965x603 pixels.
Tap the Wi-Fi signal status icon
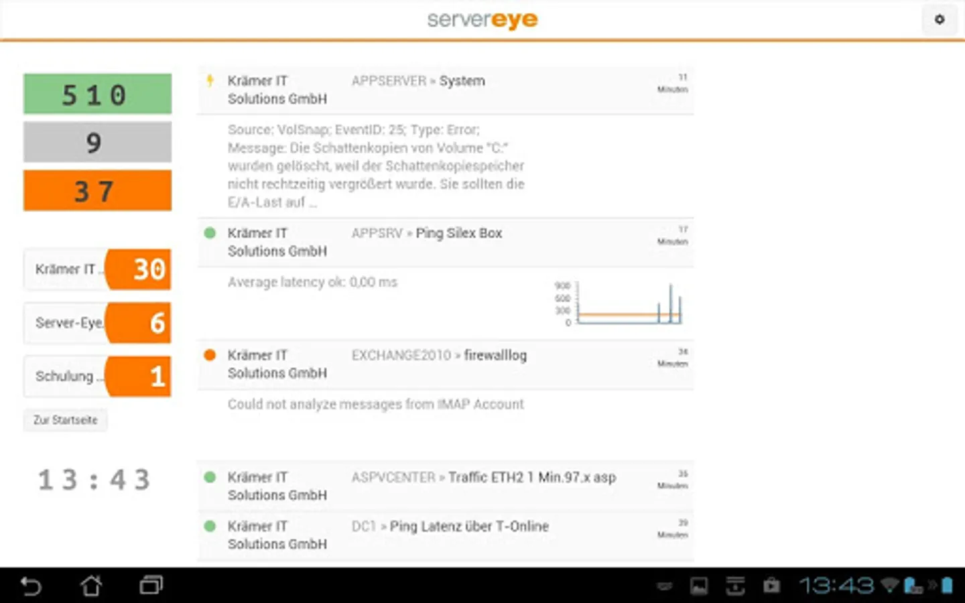coord(889,586)
